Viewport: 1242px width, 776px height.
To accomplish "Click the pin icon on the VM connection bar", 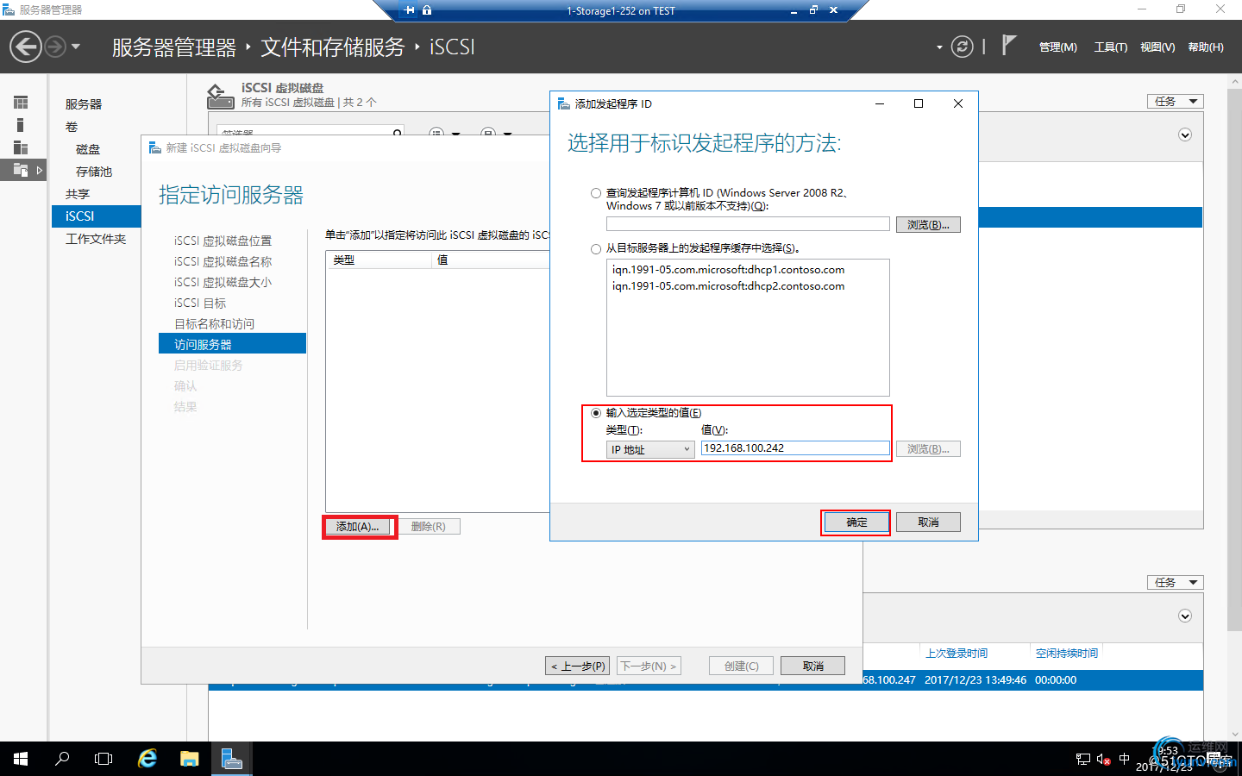I will 410,10.
